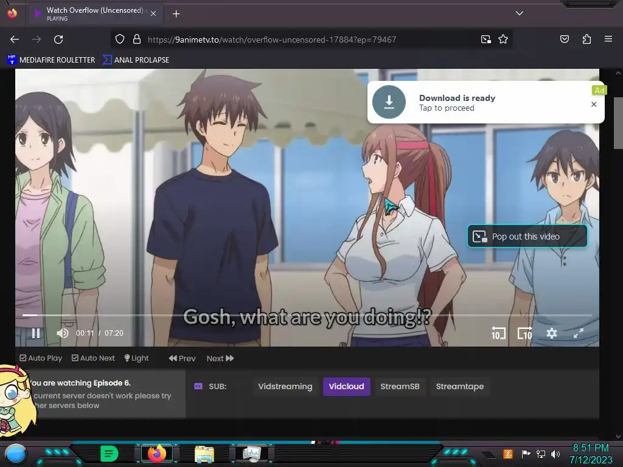Open system monitor taskbar icon
The height and width of the screenshot is (467, 623).
[252, 454]
